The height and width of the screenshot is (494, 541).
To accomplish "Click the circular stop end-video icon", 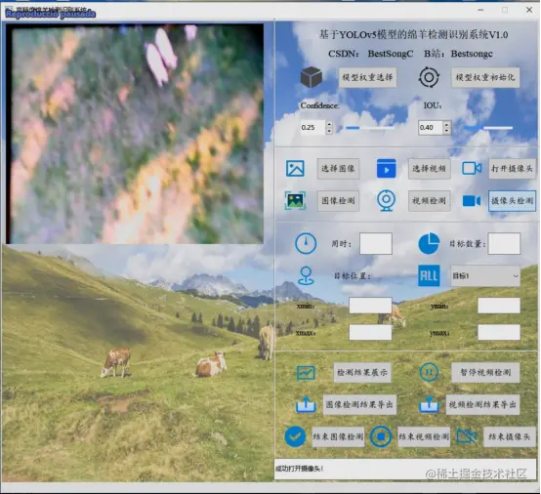I will click(x=381, y=436).
